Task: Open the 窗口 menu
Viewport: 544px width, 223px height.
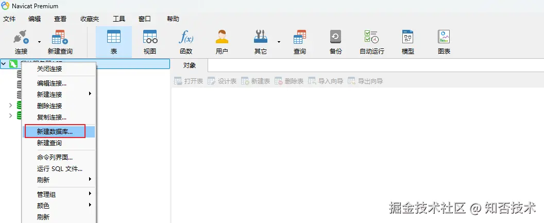Action: tap(145, 19)
